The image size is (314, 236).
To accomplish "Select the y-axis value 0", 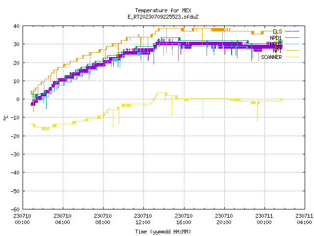I will [x=18, y=99].
